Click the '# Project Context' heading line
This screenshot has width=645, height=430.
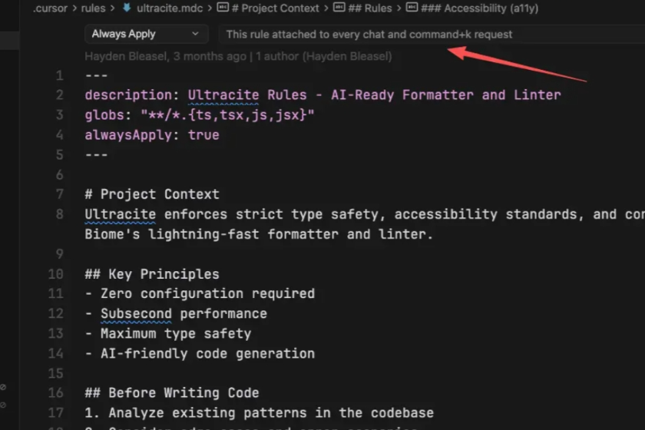click(152, 194)
